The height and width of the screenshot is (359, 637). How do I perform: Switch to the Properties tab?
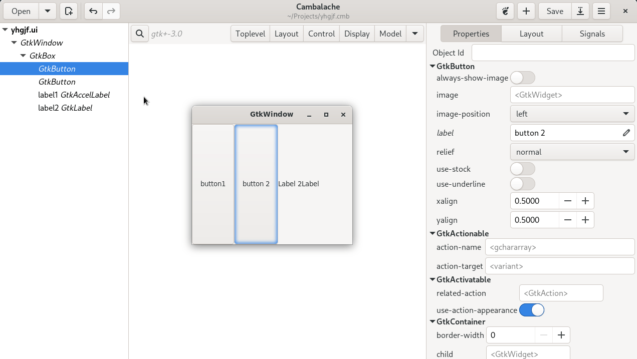click(471, 34)
